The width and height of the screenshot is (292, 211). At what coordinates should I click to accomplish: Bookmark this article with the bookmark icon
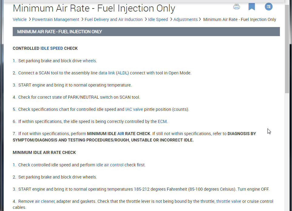(251, 7)
